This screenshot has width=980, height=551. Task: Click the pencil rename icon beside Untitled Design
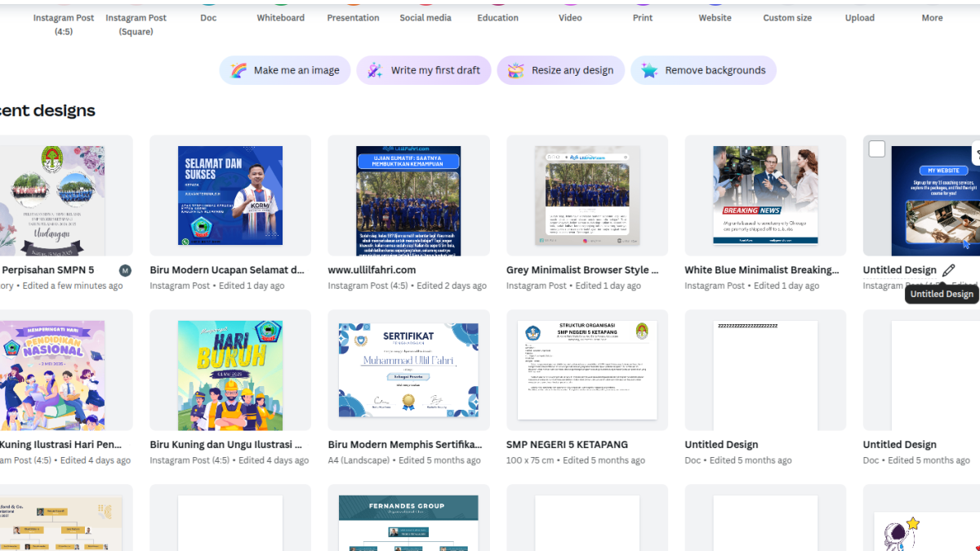(x=948, y=270)
